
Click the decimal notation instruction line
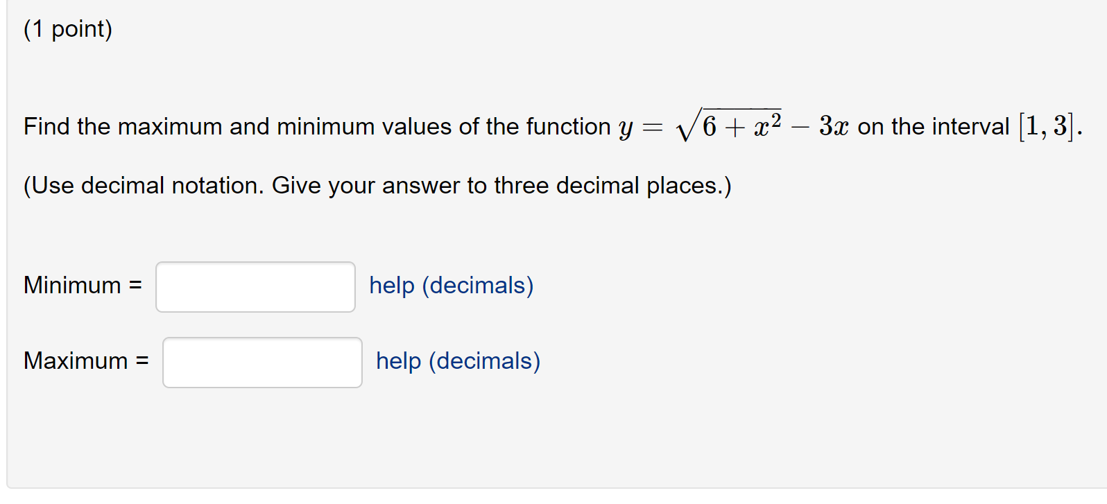coord(376,185)
